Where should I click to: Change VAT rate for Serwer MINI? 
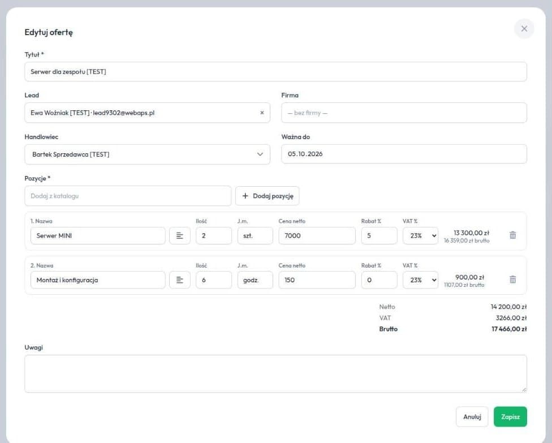tap(420, 235)
